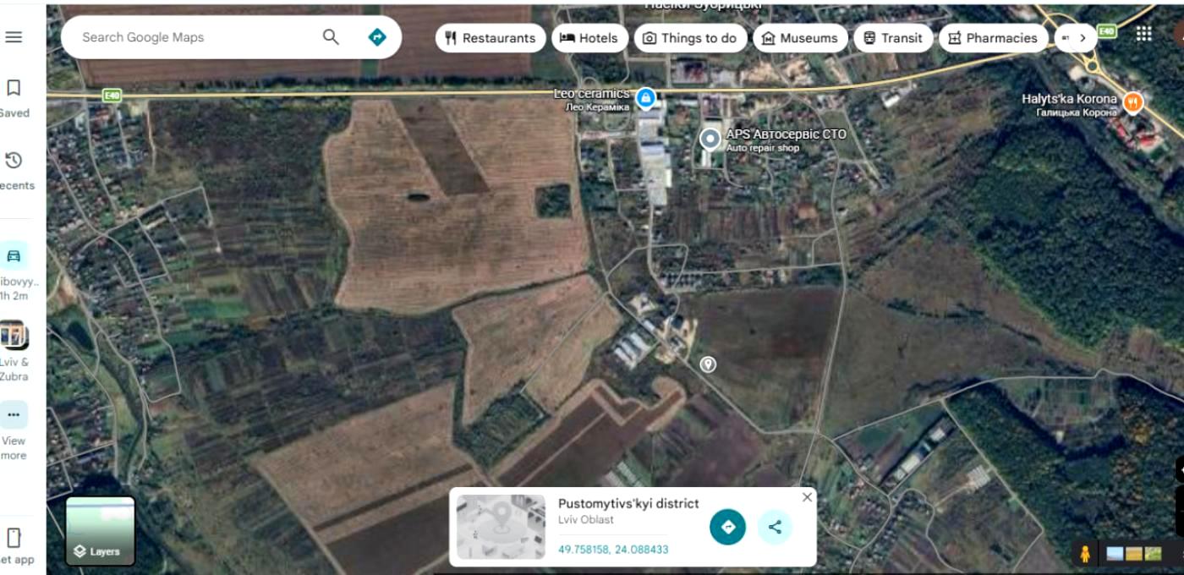Screen dimensions: 1184x575
Task: Expand View more in sidebar
Action: click(14, 431)
